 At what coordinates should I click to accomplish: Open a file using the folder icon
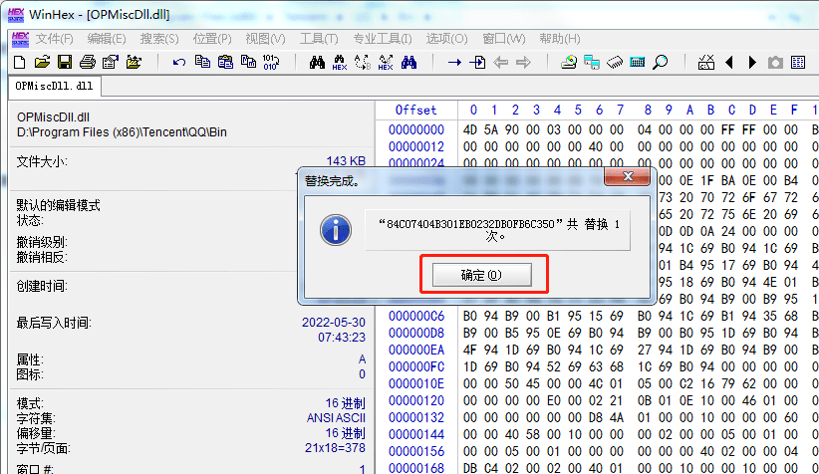42,62
